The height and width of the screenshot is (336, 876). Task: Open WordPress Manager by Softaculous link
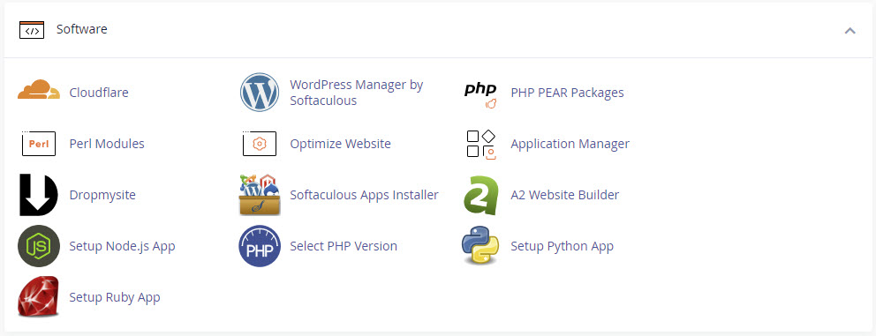pyautogui.click(x=357, y=93)
